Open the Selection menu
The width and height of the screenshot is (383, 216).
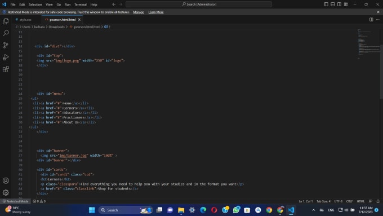35,5
